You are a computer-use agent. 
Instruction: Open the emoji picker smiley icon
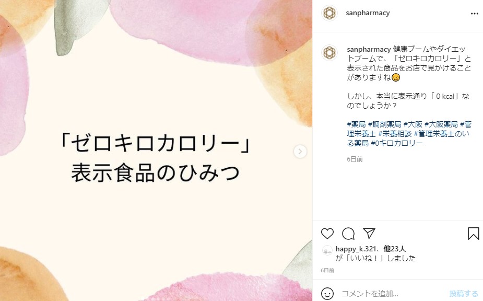pyautogui.click(x=327, y=293)
